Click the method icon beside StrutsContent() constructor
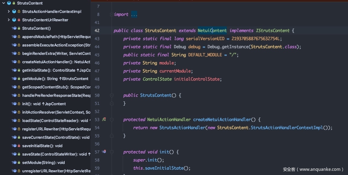Screen dimensions: 348x175 tap(14, 28)
